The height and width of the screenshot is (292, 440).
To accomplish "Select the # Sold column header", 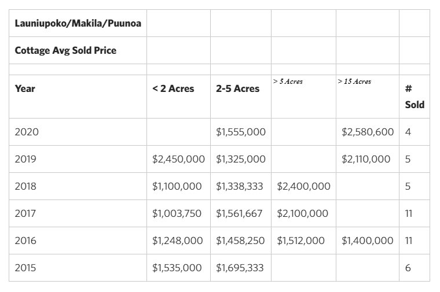I will 415,97.
